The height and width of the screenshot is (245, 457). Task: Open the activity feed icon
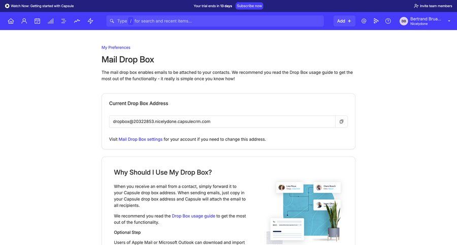(x=376, y=21)
